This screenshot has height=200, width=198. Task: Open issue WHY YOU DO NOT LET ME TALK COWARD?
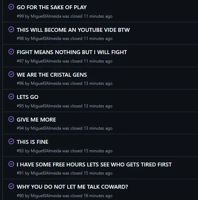point(72,187)
